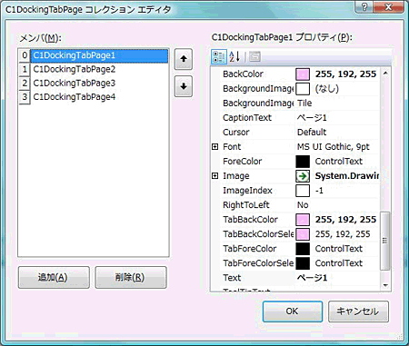Expand the Image property
Viewport: 409px width, 346px height.
coord(214,176)
